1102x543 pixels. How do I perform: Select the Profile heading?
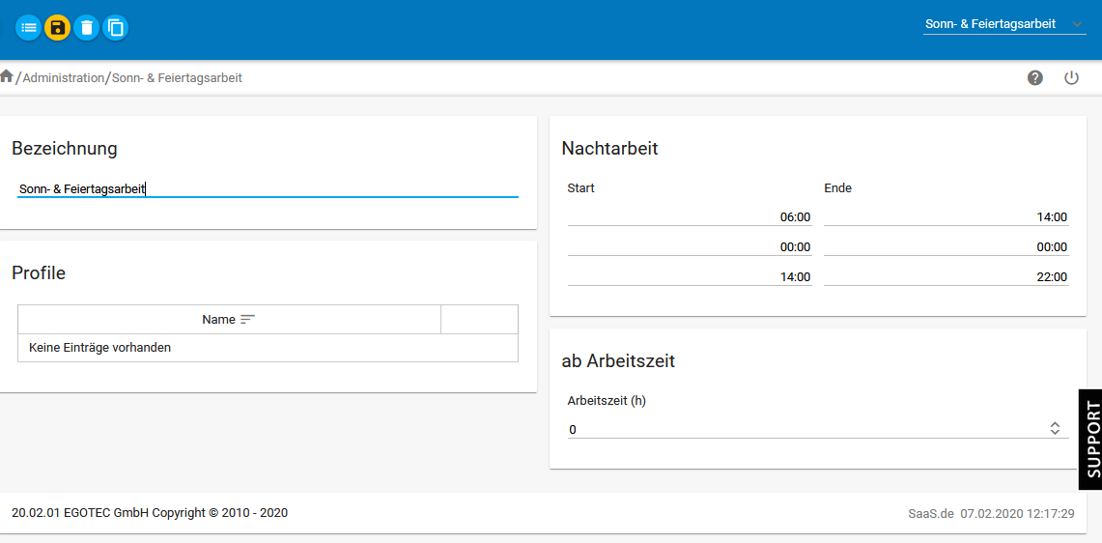pos(39,272)
